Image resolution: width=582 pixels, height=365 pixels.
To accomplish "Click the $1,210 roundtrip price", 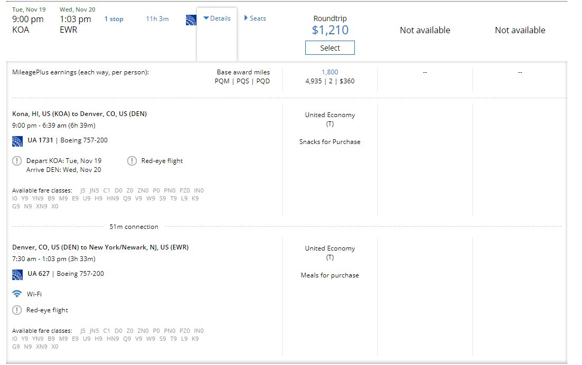I will coord(330,30).
